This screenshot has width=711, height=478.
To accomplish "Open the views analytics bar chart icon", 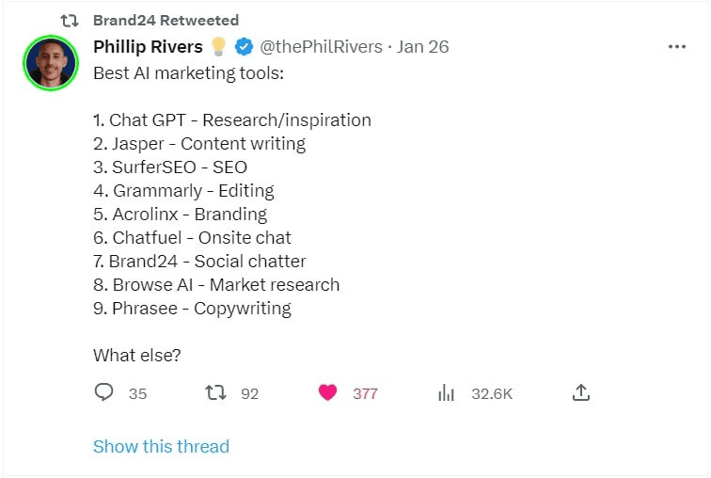I will [x=446, y=392].
